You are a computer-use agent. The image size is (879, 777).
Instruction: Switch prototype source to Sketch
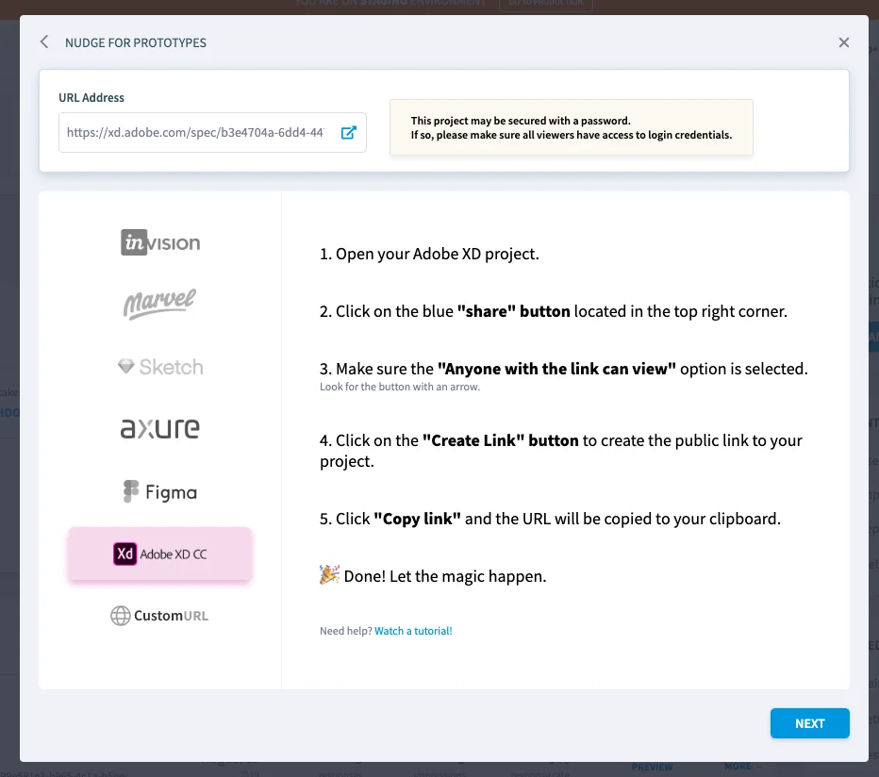(x=159, y=366)
